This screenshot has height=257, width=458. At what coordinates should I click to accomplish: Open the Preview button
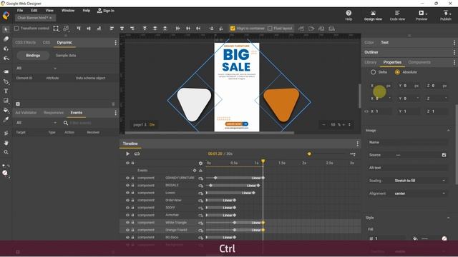(x=421, y=15)
